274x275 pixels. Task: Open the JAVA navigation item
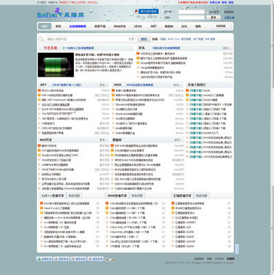[138, 26]
